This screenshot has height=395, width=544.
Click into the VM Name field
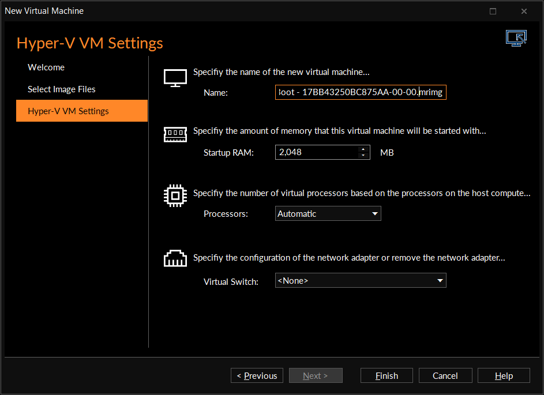coord(361,92)
